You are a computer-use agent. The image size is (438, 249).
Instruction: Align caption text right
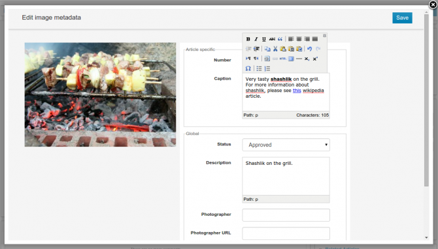(307, 39)
